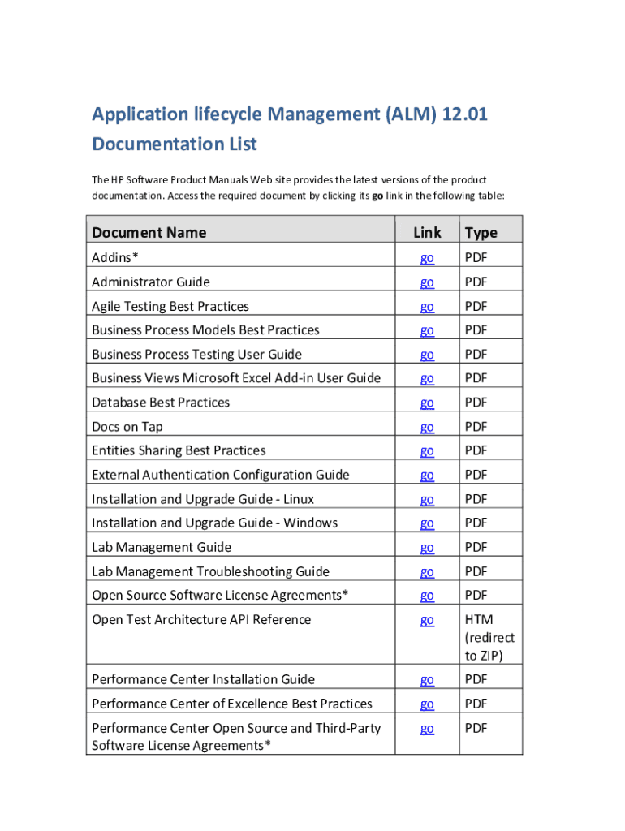Click go for Performance Center of Excellence

point(427,704)
